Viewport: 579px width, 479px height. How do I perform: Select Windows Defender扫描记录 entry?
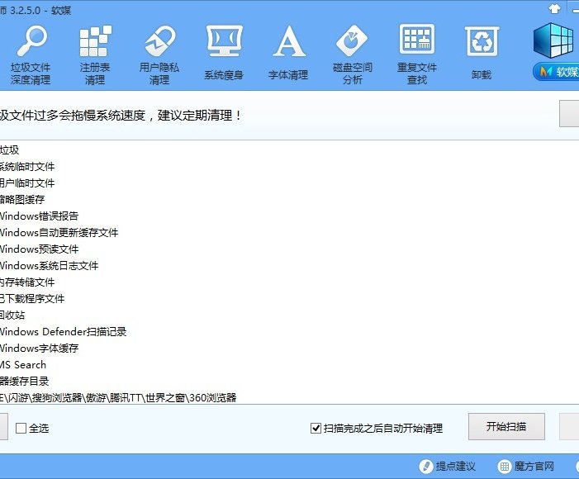[x=63, y=332]
